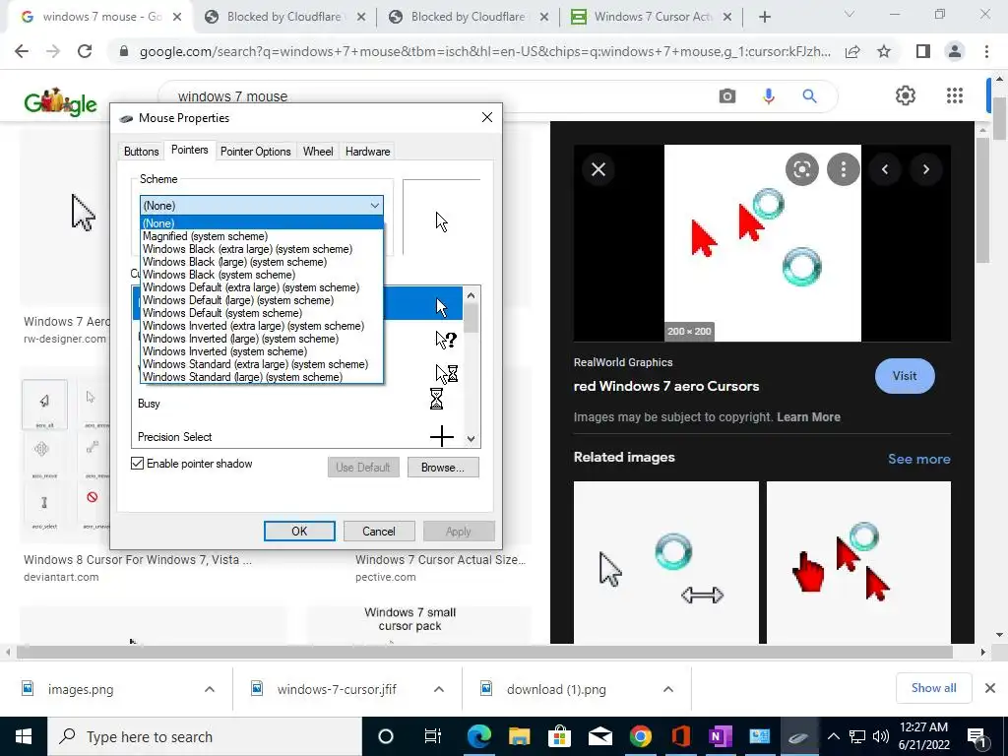Open the Chrome side panel icon
This screenshot has height=756, width=1008.
(x=922, y=51)
